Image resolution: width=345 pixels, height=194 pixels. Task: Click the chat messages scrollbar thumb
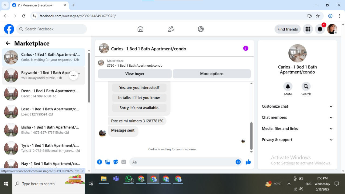pyautogui.click(x=251, y=136)
